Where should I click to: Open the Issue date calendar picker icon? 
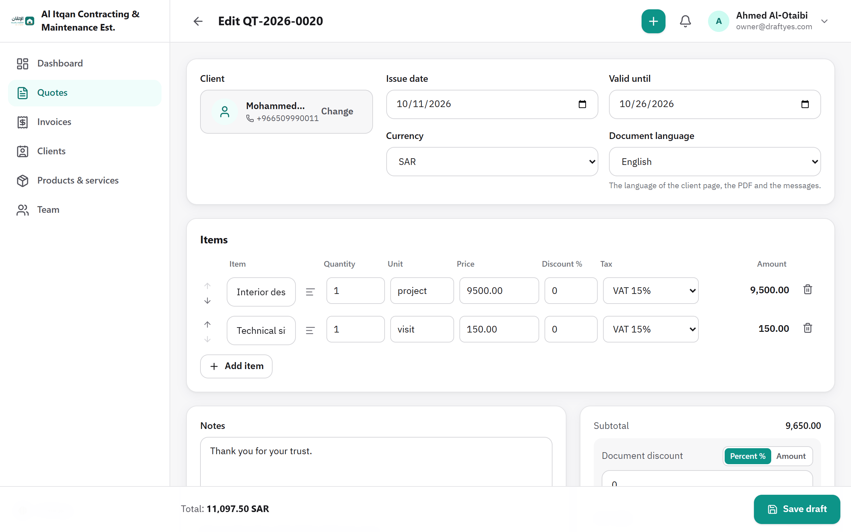[x=582, y=104]
